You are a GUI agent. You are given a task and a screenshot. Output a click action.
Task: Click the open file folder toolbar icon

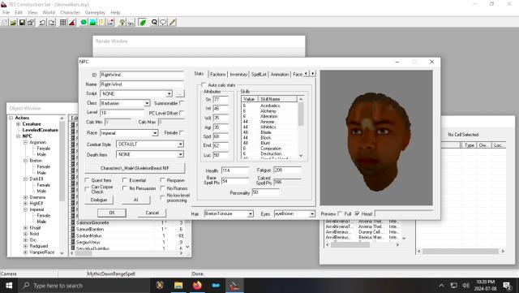13,22
